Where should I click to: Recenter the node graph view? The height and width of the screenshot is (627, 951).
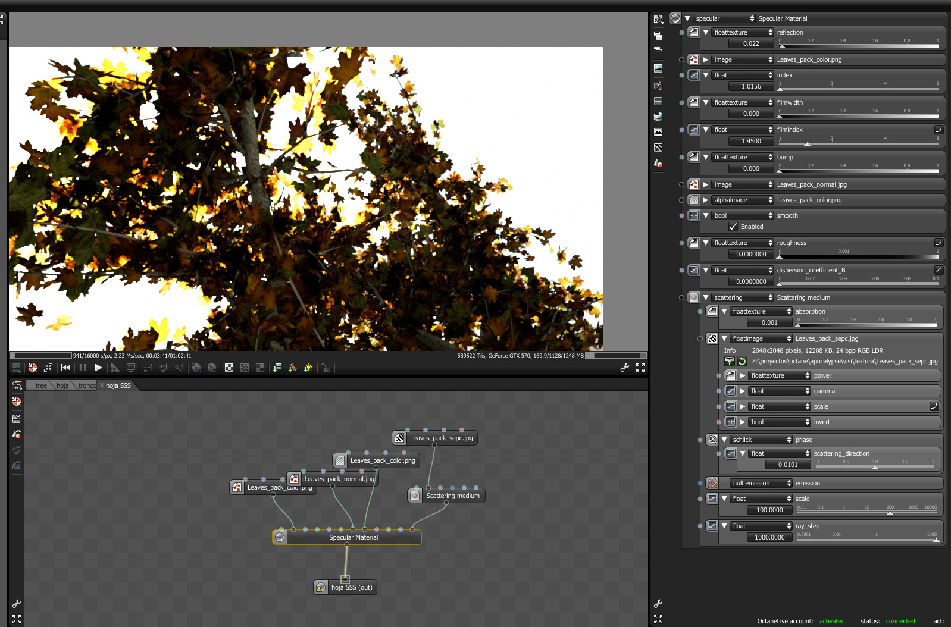[17, 402]
